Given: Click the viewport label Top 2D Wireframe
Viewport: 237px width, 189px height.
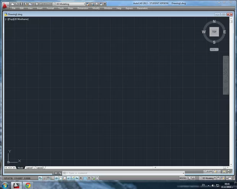Looking at the screenshot, I should click(x=17, y=19).
